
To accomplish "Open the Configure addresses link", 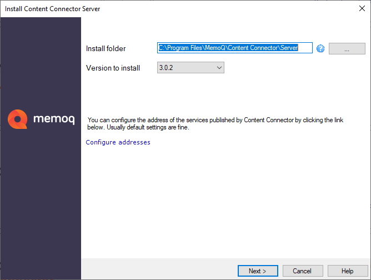I will 118,142.
